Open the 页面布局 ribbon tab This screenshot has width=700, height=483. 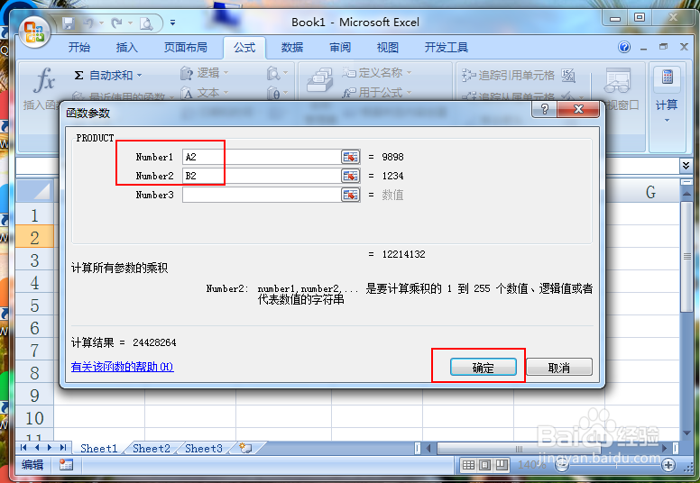click(185, 47)
